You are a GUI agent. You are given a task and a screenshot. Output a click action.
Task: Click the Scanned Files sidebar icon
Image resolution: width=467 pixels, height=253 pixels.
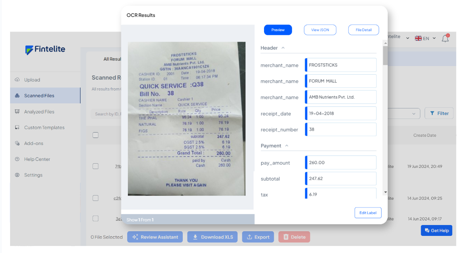coord(17,96)
